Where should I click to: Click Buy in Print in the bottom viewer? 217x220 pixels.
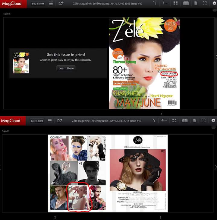tap(37, 121)
